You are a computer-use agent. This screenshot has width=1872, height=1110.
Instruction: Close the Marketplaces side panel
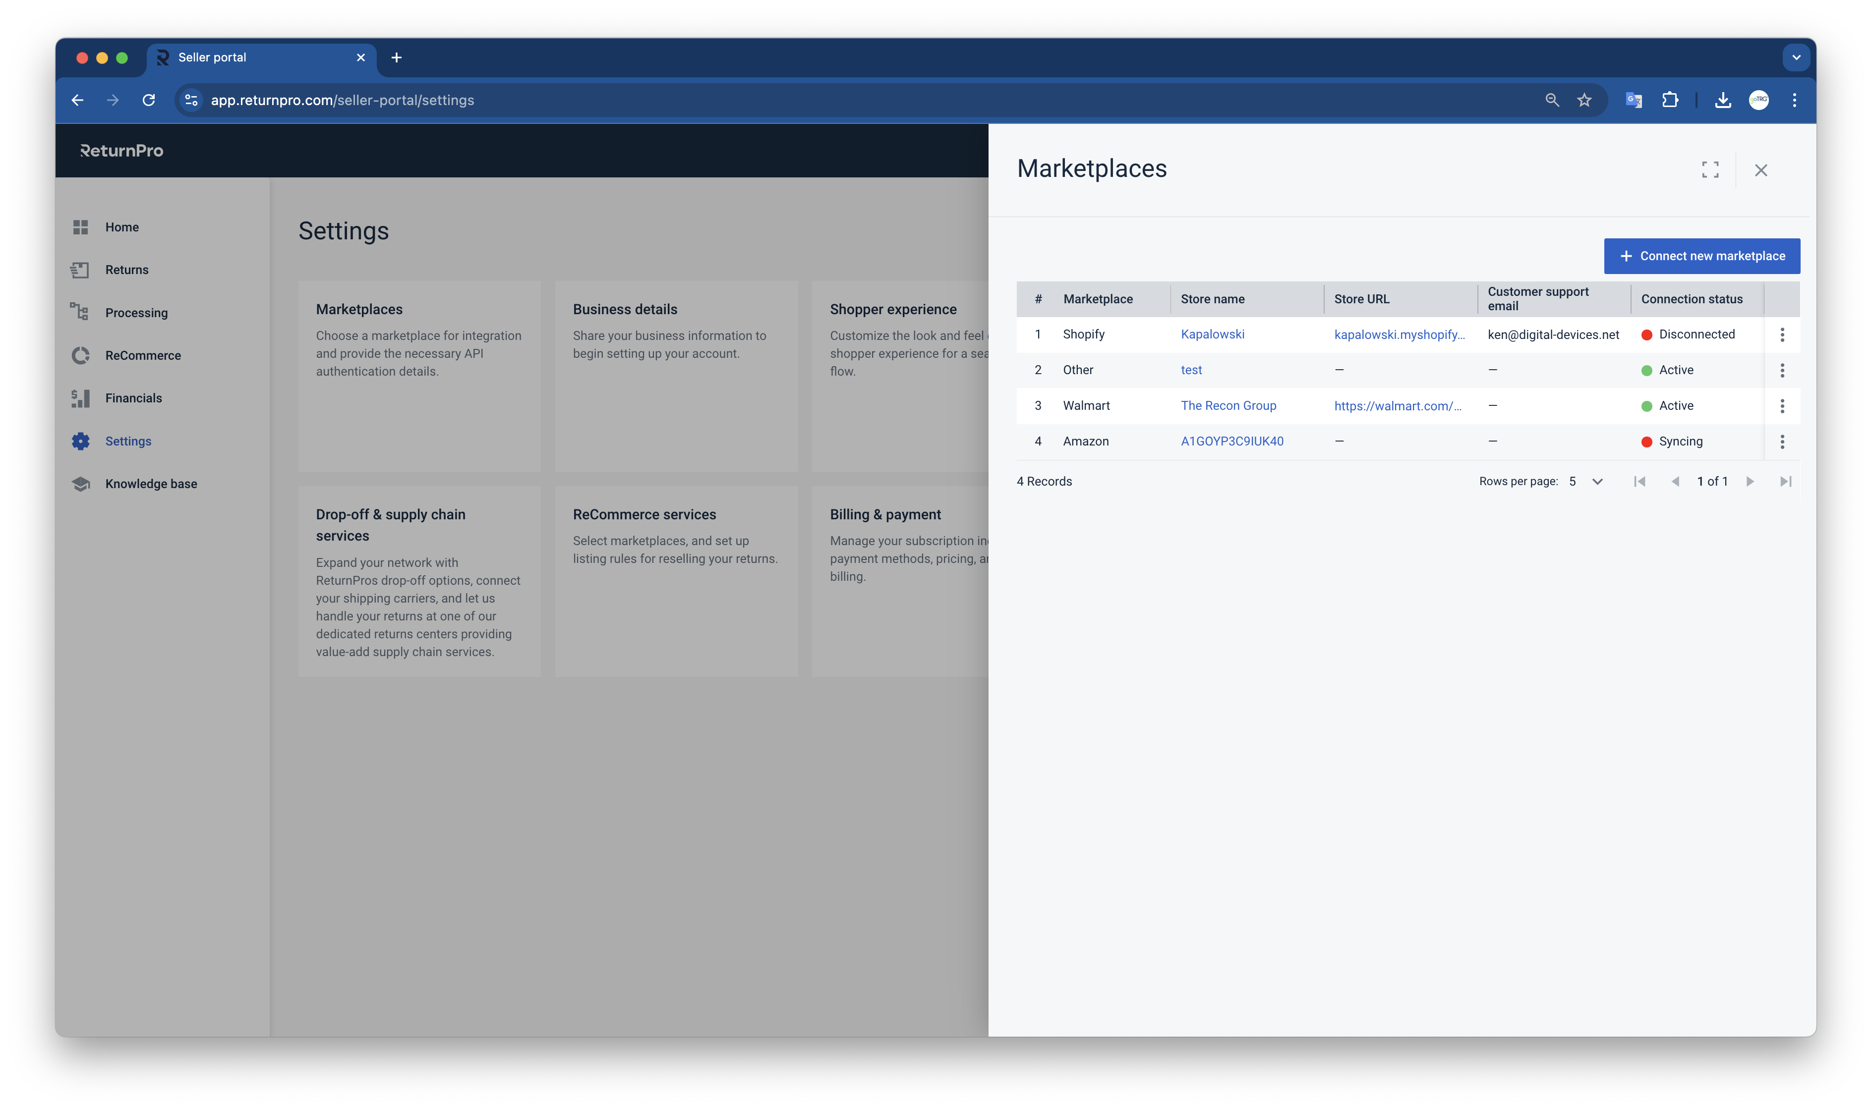coord(1760,170)
